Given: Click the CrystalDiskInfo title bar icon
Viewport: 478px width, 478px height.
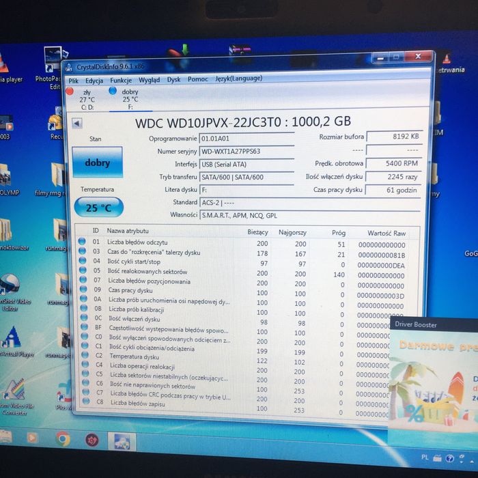Looking at the screenshot, I should [69, 68].
